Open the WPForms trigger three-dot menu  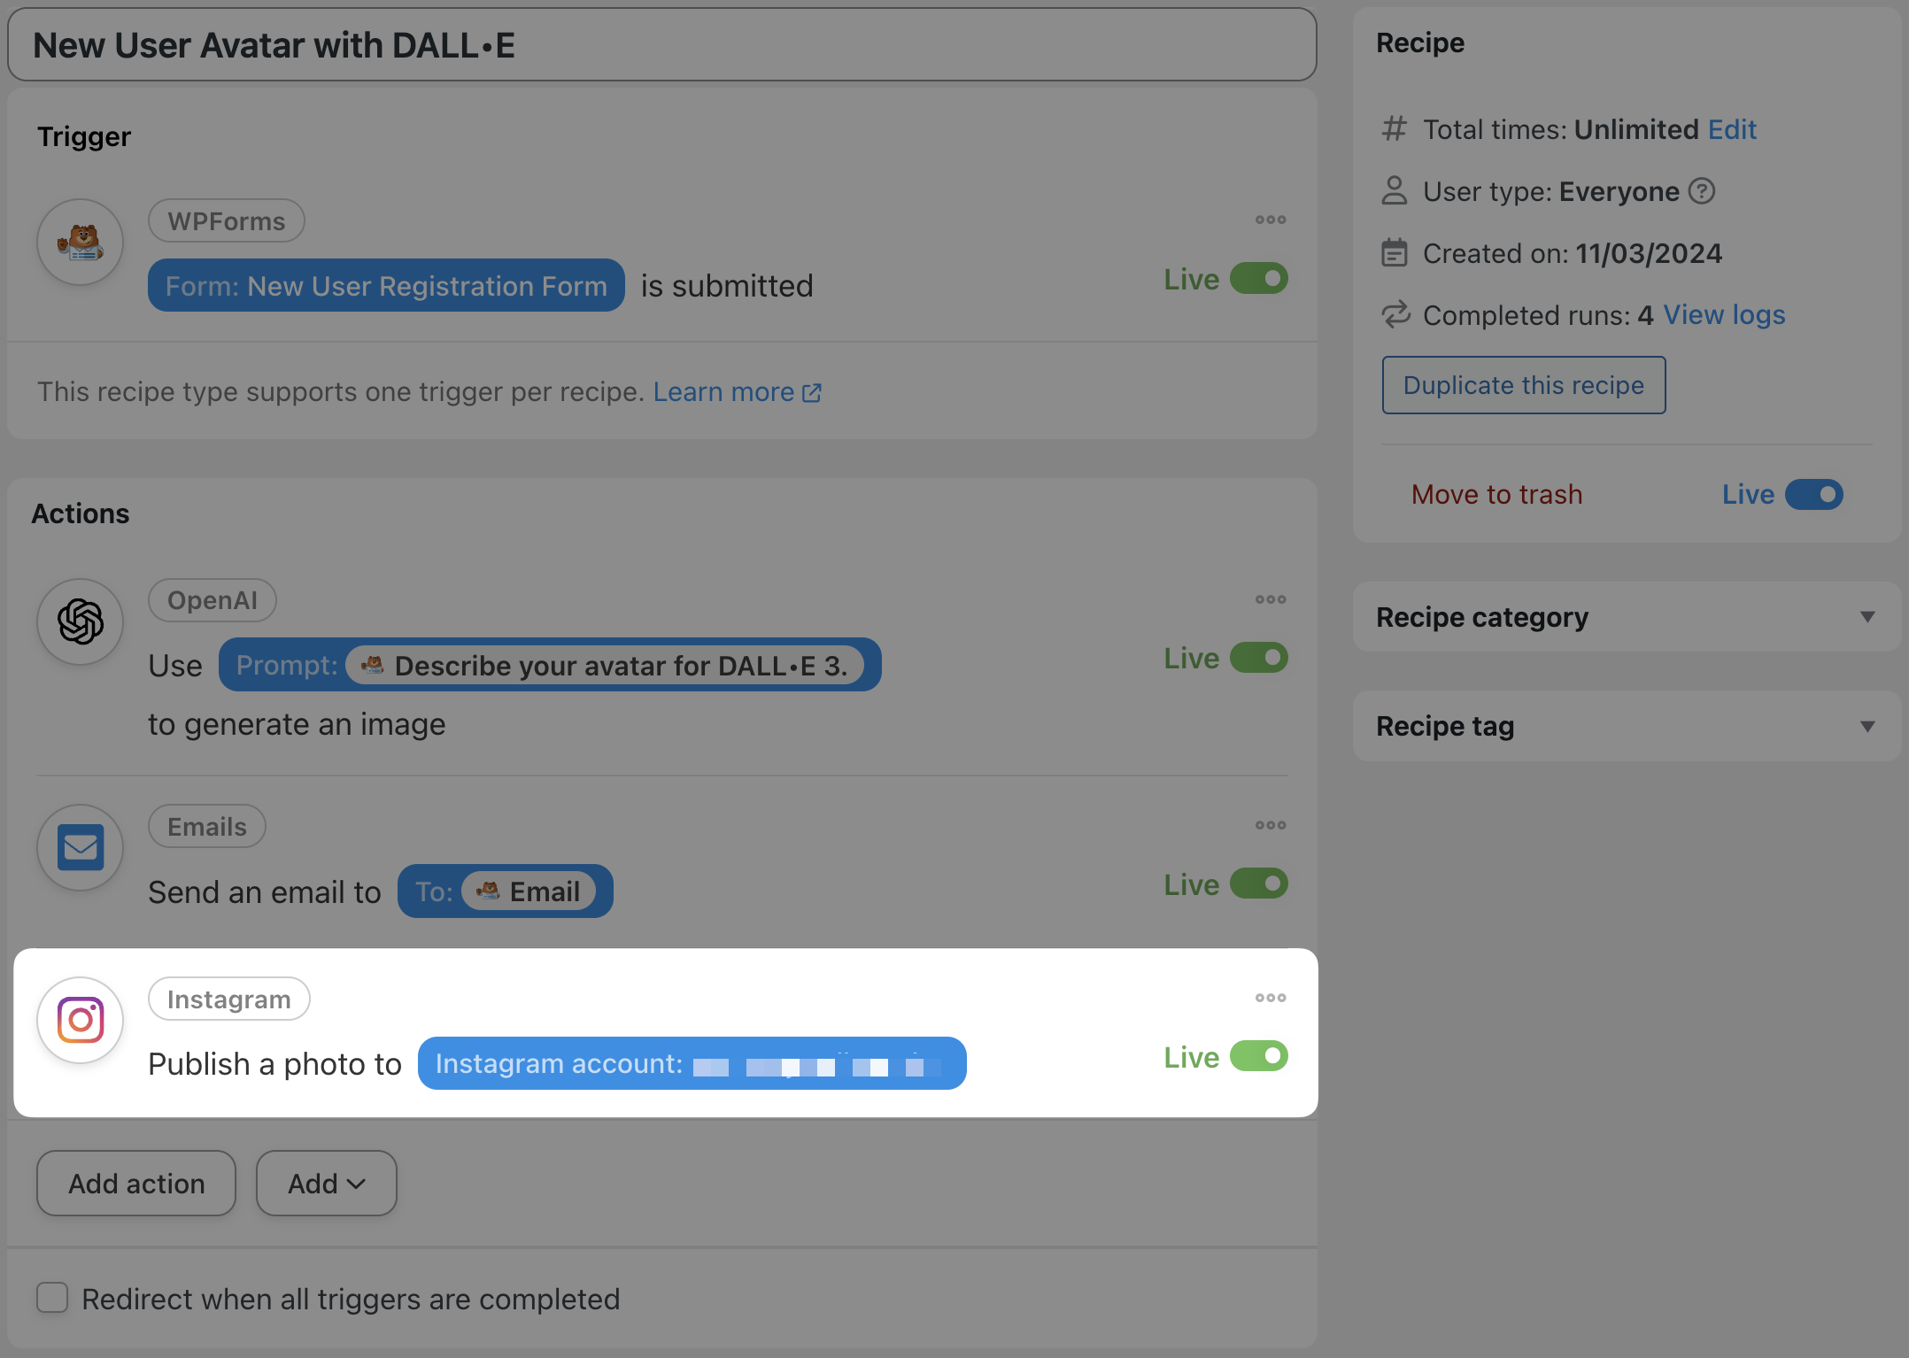pyautogui.click(x=1270, y=220)
